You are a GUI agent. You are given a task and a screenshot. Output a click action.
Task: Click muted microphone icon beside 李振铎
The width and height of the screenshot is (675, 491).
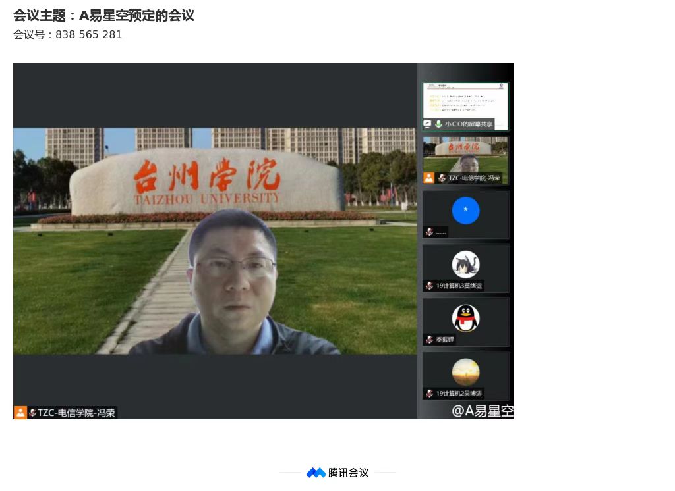tap(429, 340)
